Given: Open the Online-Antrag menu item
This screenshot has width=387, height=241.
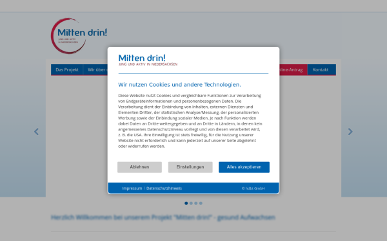Looking at the screenshot, I should 293,70.
